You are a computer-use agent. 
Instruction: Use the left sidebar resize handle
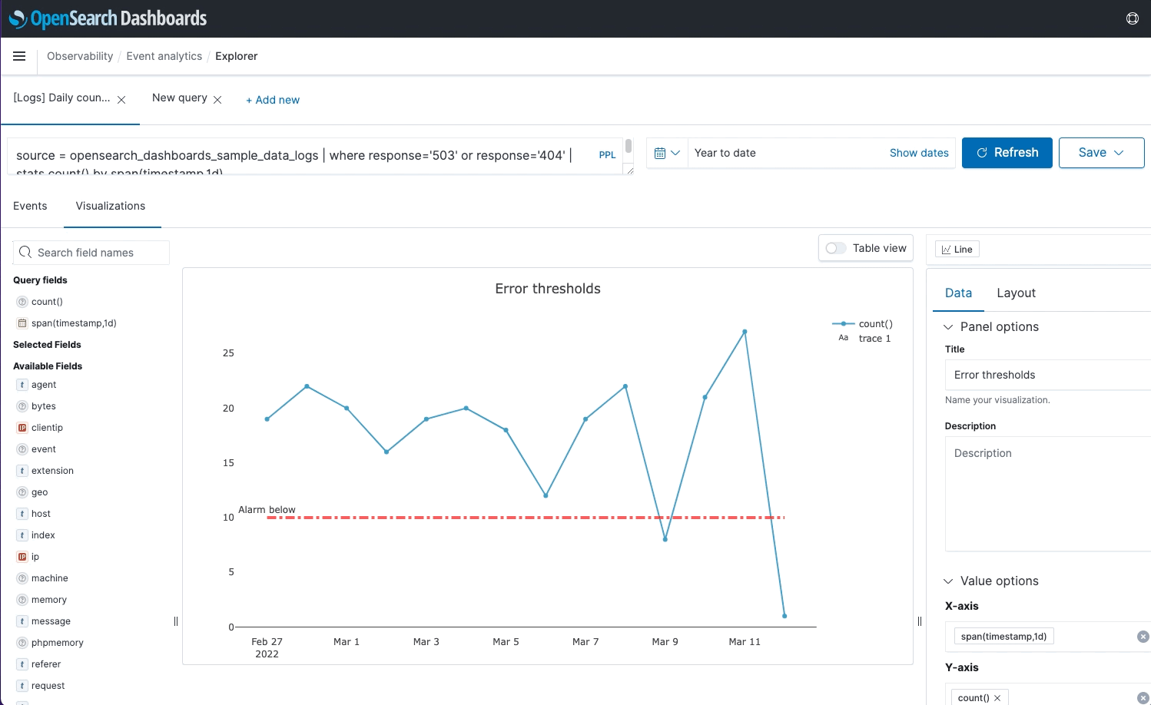click(176, 621)
